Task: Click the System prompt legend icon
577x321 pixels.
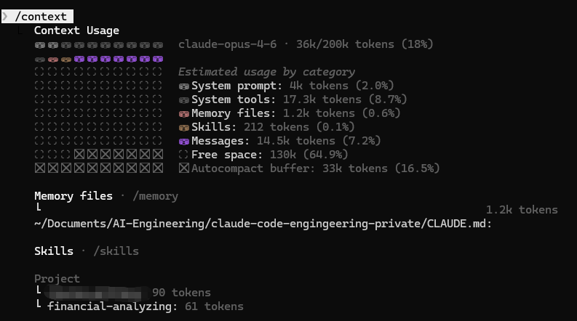Action: [184, 86]
